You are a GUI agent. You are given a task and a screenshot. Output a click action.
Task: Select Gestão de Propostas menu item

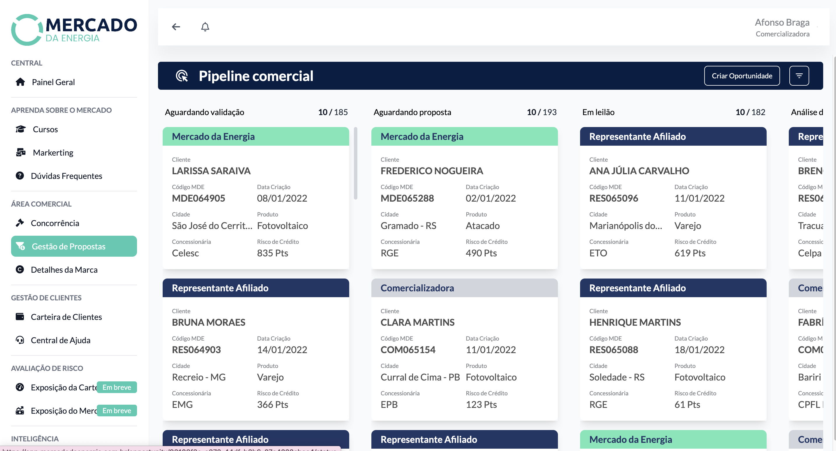pos(74,246)
